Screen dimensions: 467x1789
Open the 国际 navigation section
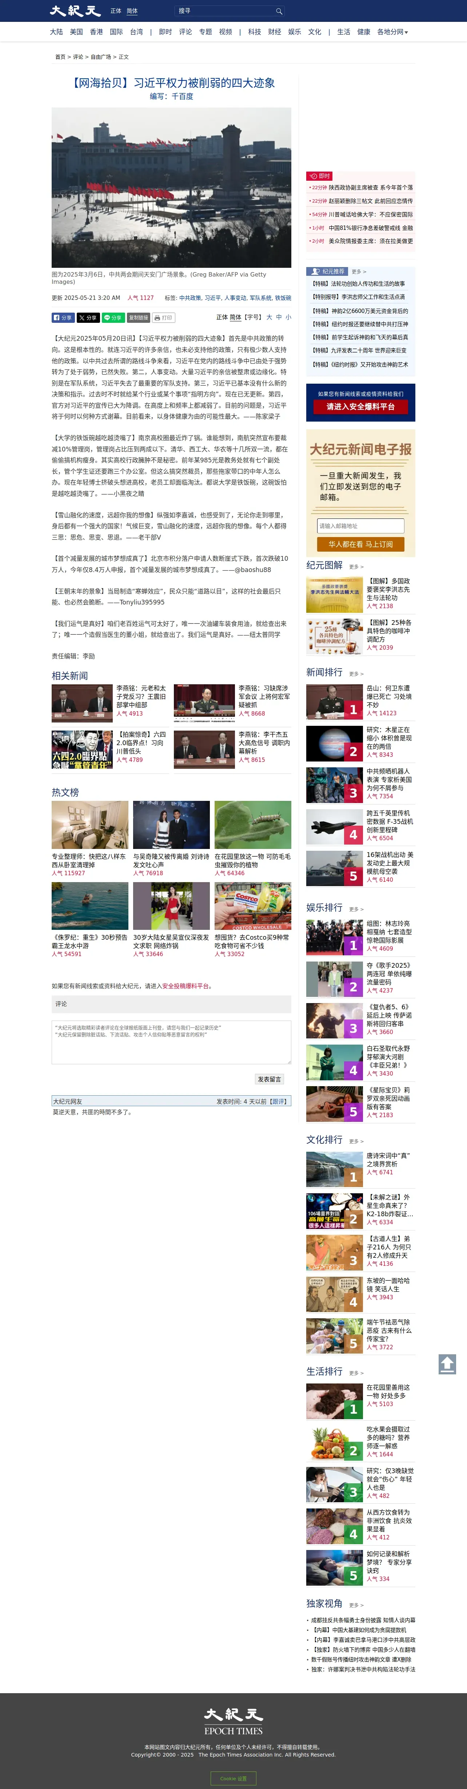pyautogui.click(x=116, y=32)
